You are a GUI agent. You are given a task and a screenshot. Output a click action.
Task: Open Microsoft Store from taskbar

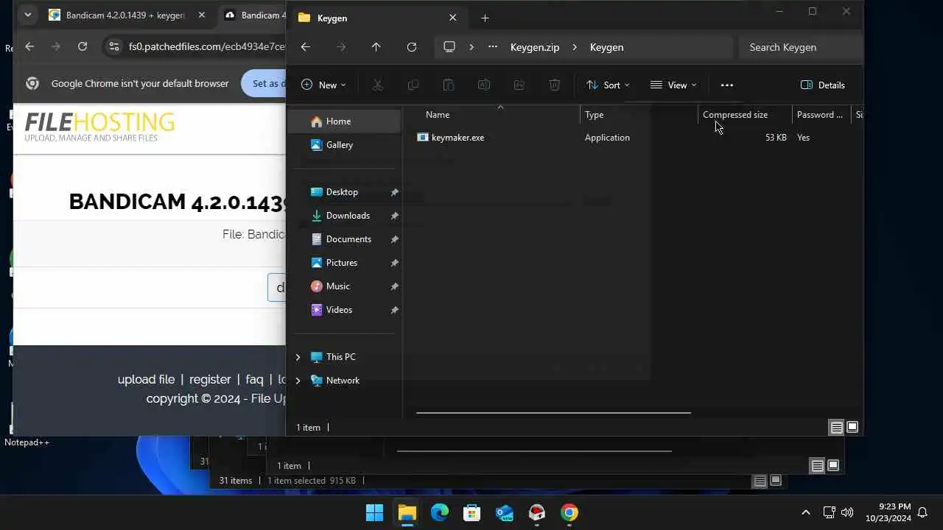(472, 513)
